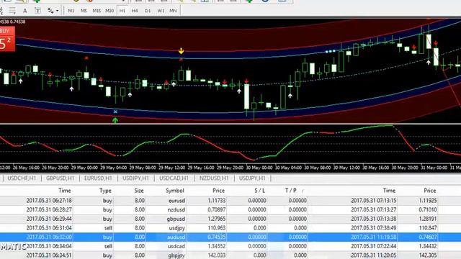461x259 pixels.
Task: Switch chart to W1 weekly timeframe
Action: tap(161, 11)
